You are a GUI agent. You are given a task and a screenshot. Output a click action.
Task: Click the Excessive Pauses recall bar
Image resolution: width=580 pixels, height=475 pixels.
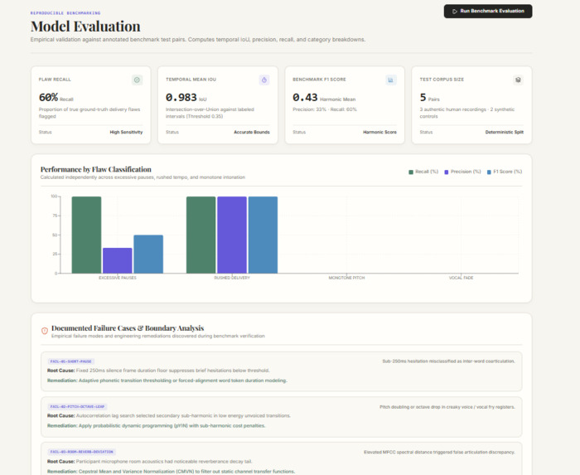86,235
